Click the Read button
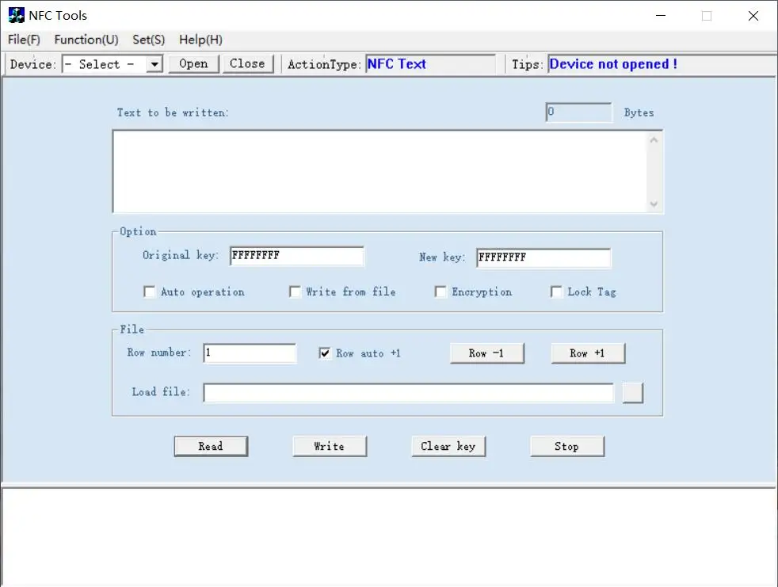Image resolution: width=778 pixels, height=587 pixels. [x=211, y=447]
